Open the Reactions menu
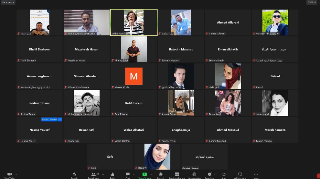 click(x=209, y=174)
